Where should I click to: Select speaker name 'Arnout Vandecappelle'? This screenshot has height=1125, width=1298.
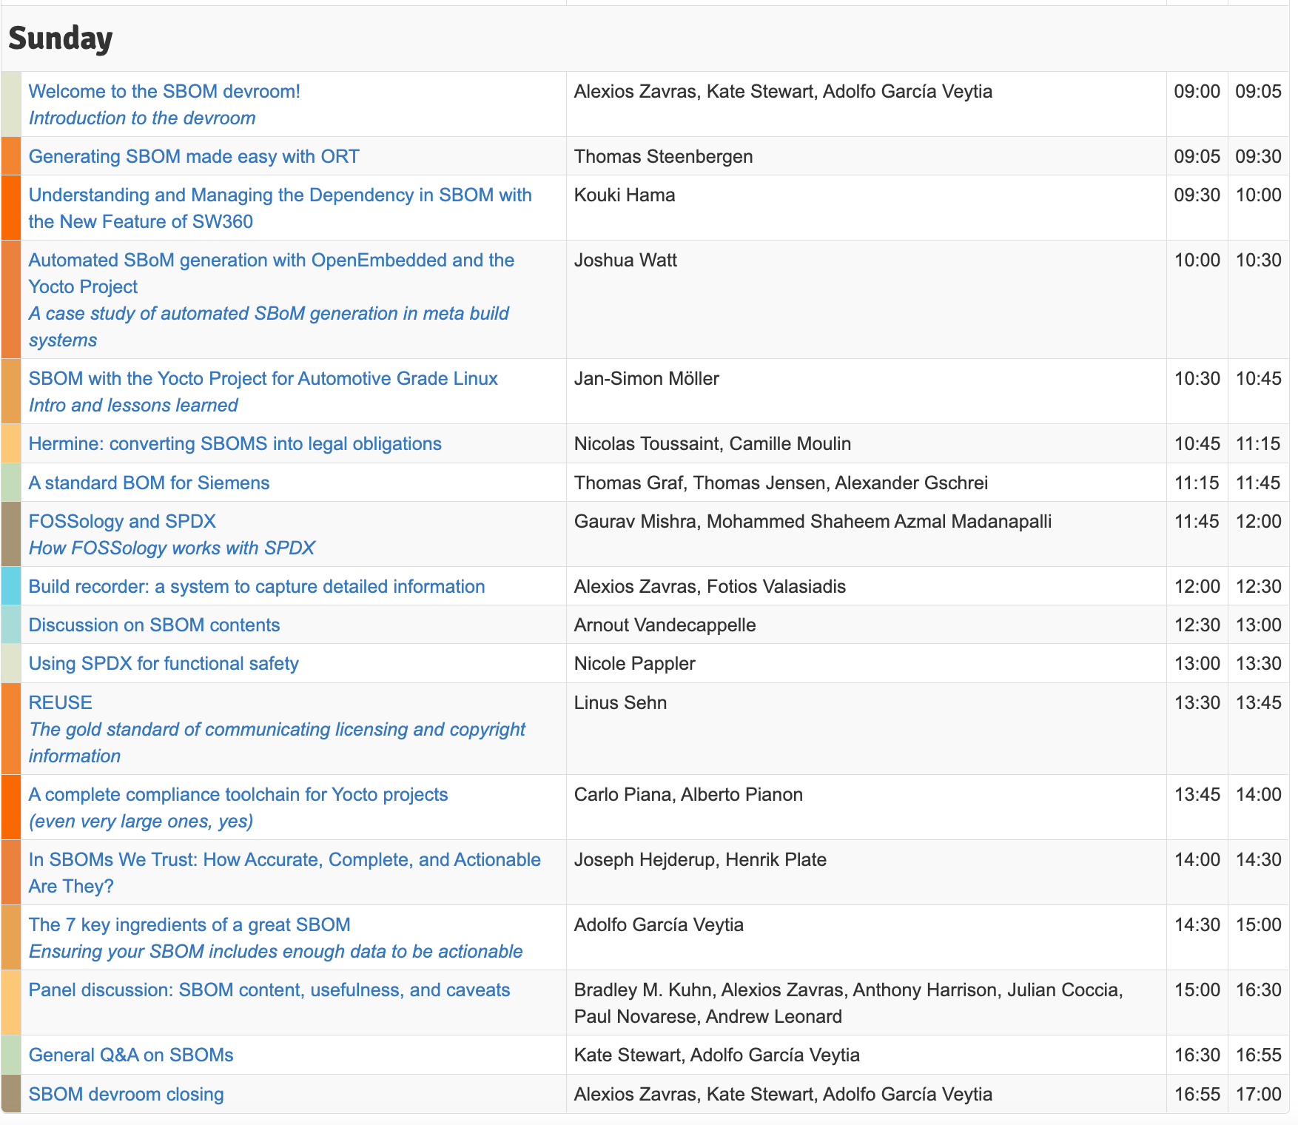665,625
